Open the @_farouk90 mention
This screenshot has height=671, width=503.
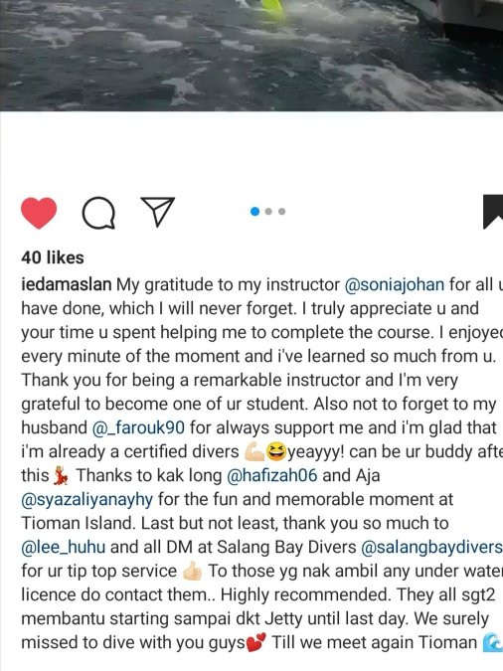coord(139,427)
